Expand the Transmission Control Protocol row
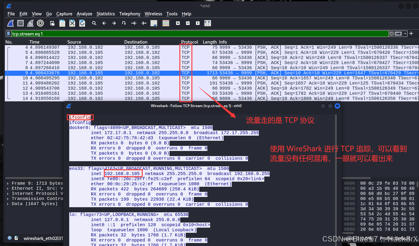The image size is (419, 246). coord(8,199)
